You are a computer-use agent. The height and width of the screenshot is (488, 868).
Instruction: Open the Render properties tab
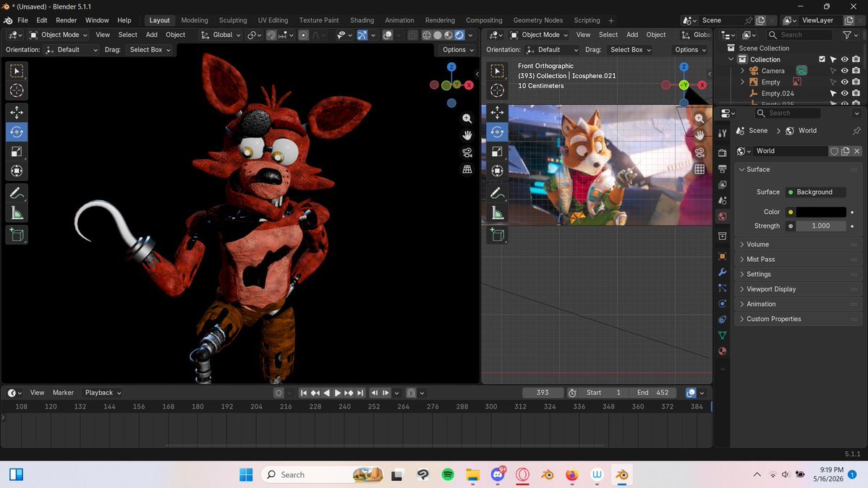722,153
